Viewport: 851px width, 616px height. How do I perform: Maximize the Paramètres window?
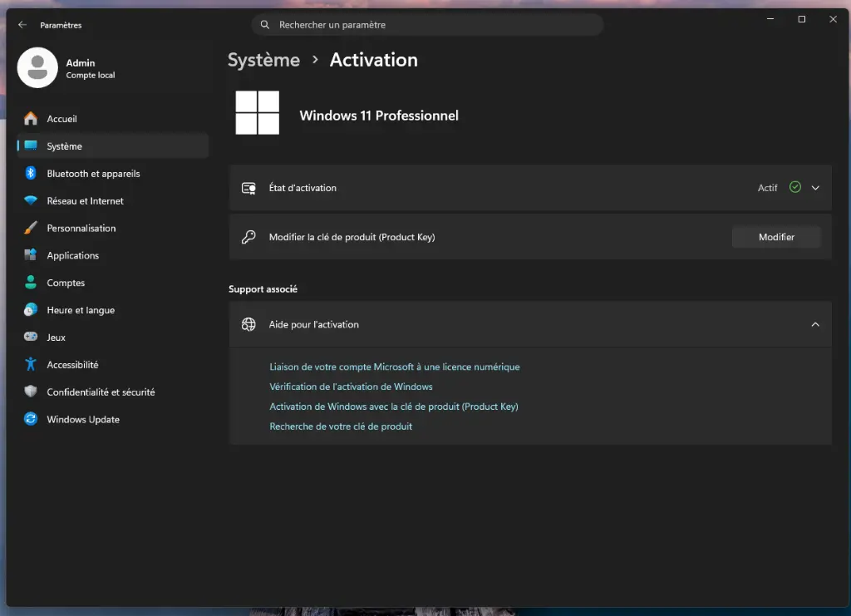[802, 19]
